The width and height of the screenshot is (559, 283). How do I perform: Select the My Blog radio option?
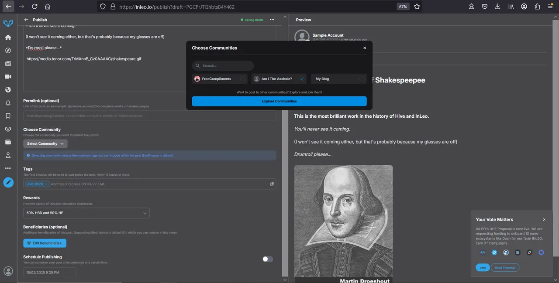[x=362, y=79]
